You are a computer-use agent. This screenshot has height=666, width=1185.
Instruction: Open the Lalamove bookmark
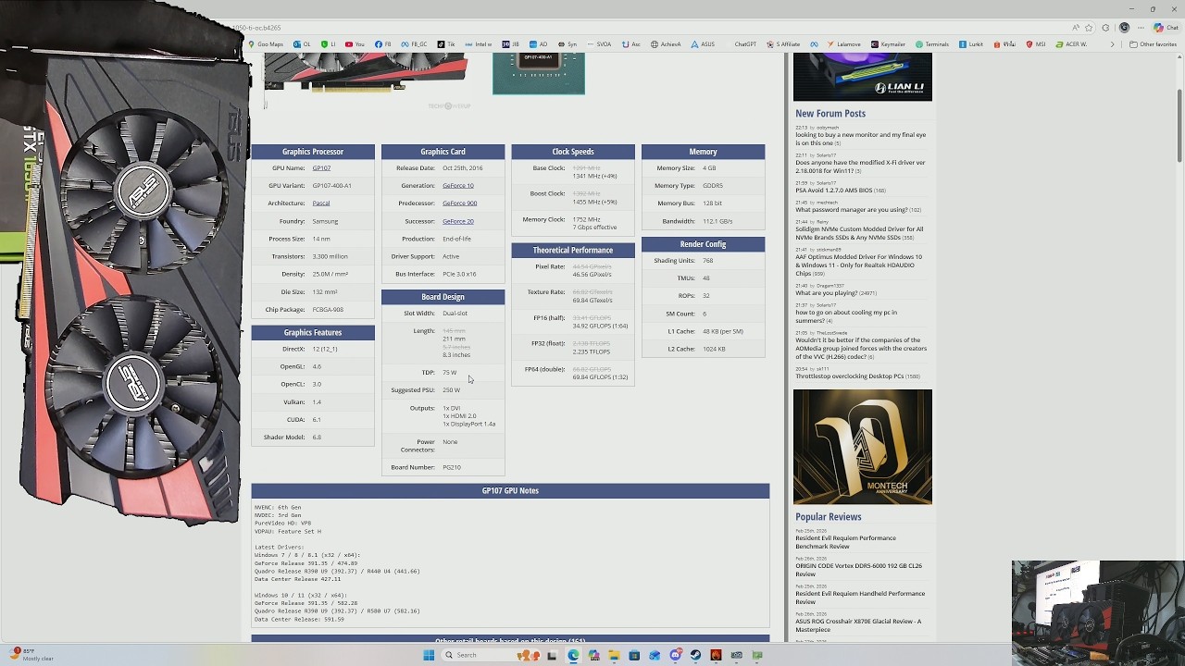tap(843, 44)
